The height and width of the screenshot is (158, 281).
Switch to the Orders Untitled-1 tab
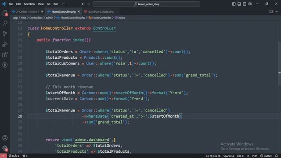tap(27, 11)
